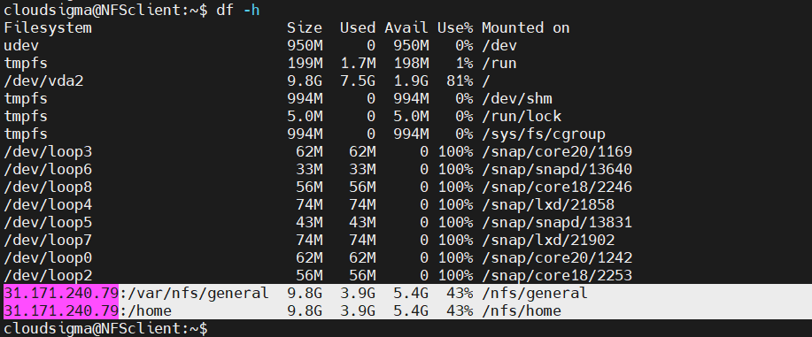
Task: Click the '/snap/snapd/13831' mount path
Action: 557,222
